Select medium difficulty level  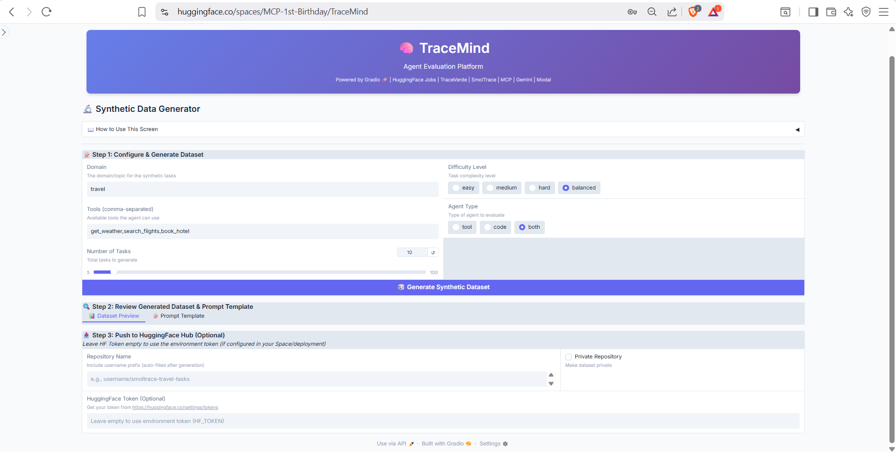tap(502, 188)
